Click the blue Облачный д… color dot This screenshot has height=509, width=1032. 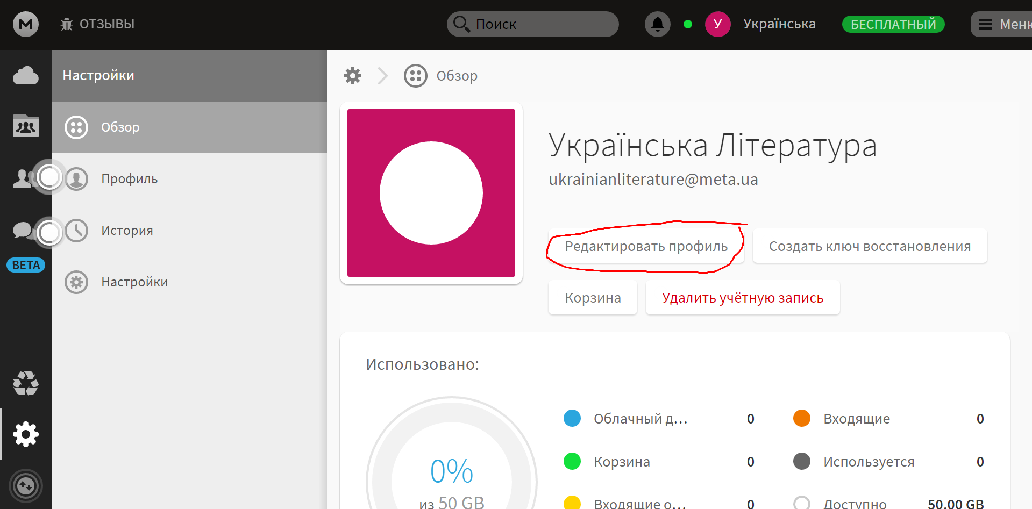pyautogui.click(x=572, y=418)
